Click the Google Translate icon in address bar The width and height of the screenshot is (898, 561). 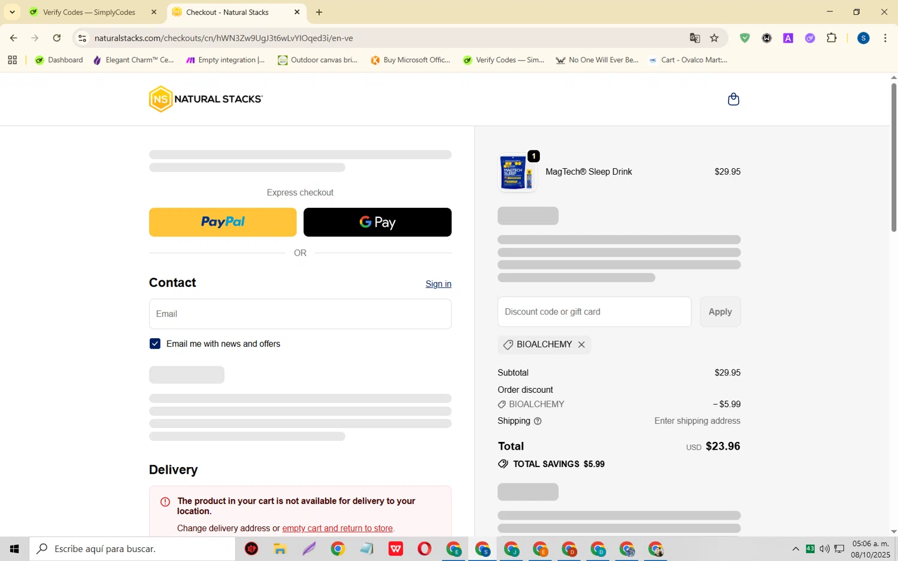(x=694, y=38)
